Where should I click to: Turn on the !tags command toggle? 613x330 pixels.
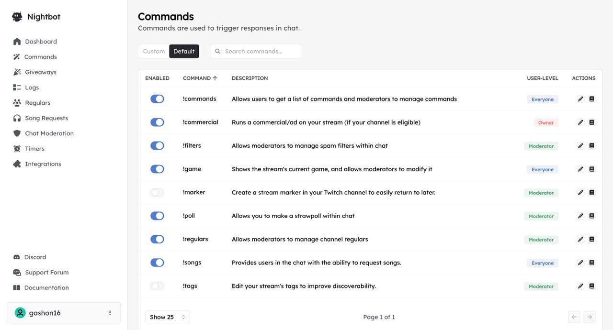pos(157,286)
